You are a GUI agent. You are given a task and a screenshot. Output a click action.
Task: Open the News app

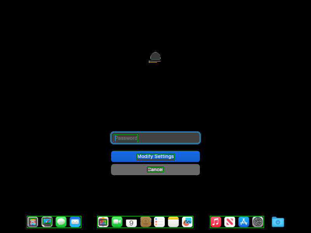coord(230,222)
